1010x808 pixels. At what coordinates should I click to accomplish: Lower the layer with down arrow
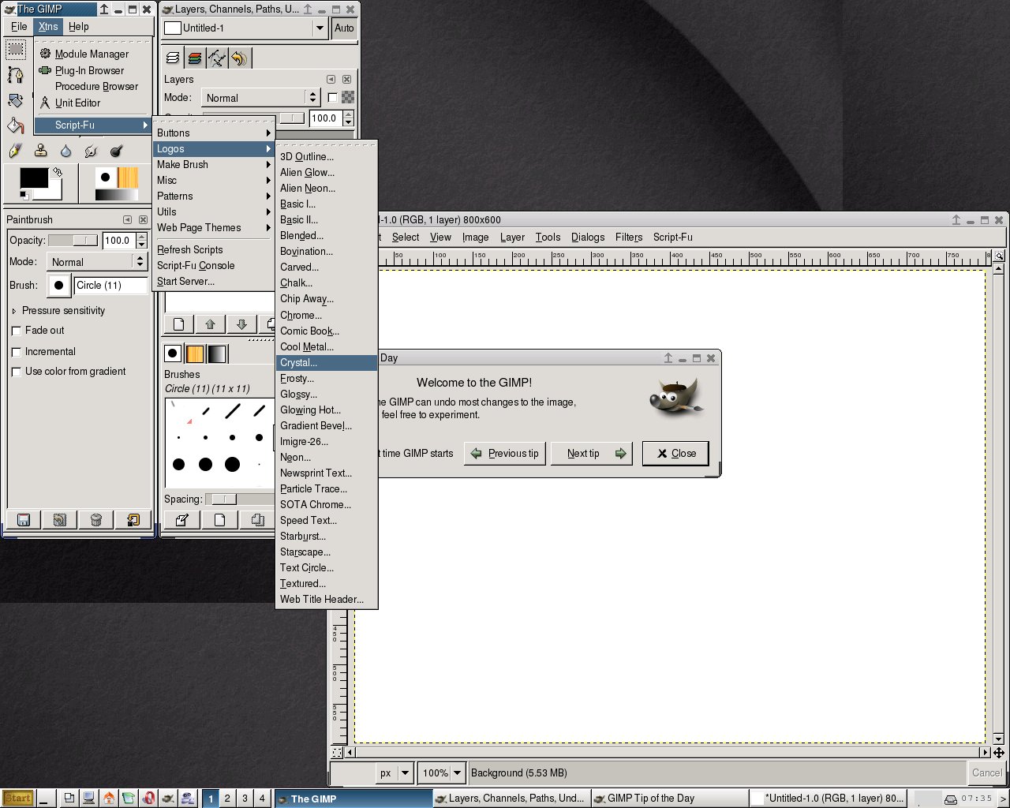[x=242, y=324]
